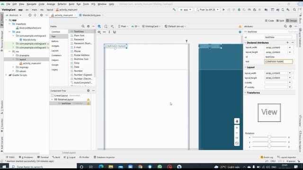
Task: Click the magnet autoconnect icon
Action: [x=115, y=32]
